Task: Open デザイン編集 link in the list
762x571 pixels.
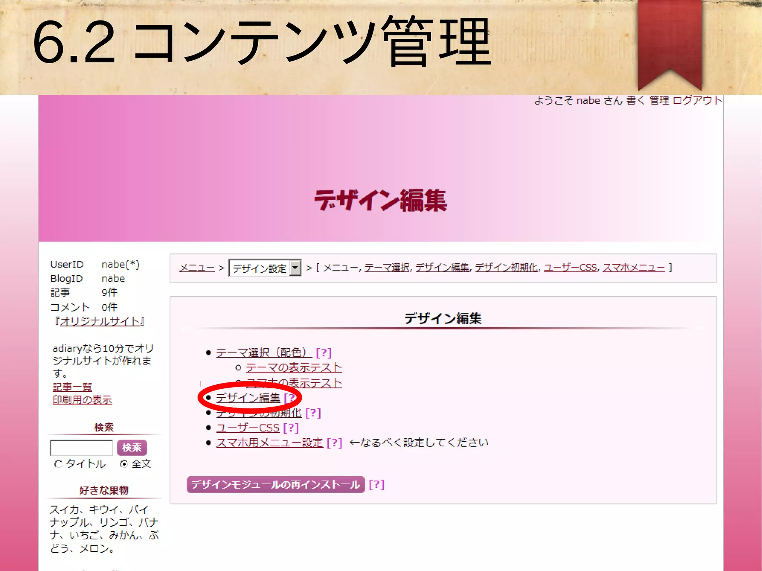Action: tap(248, 398)
